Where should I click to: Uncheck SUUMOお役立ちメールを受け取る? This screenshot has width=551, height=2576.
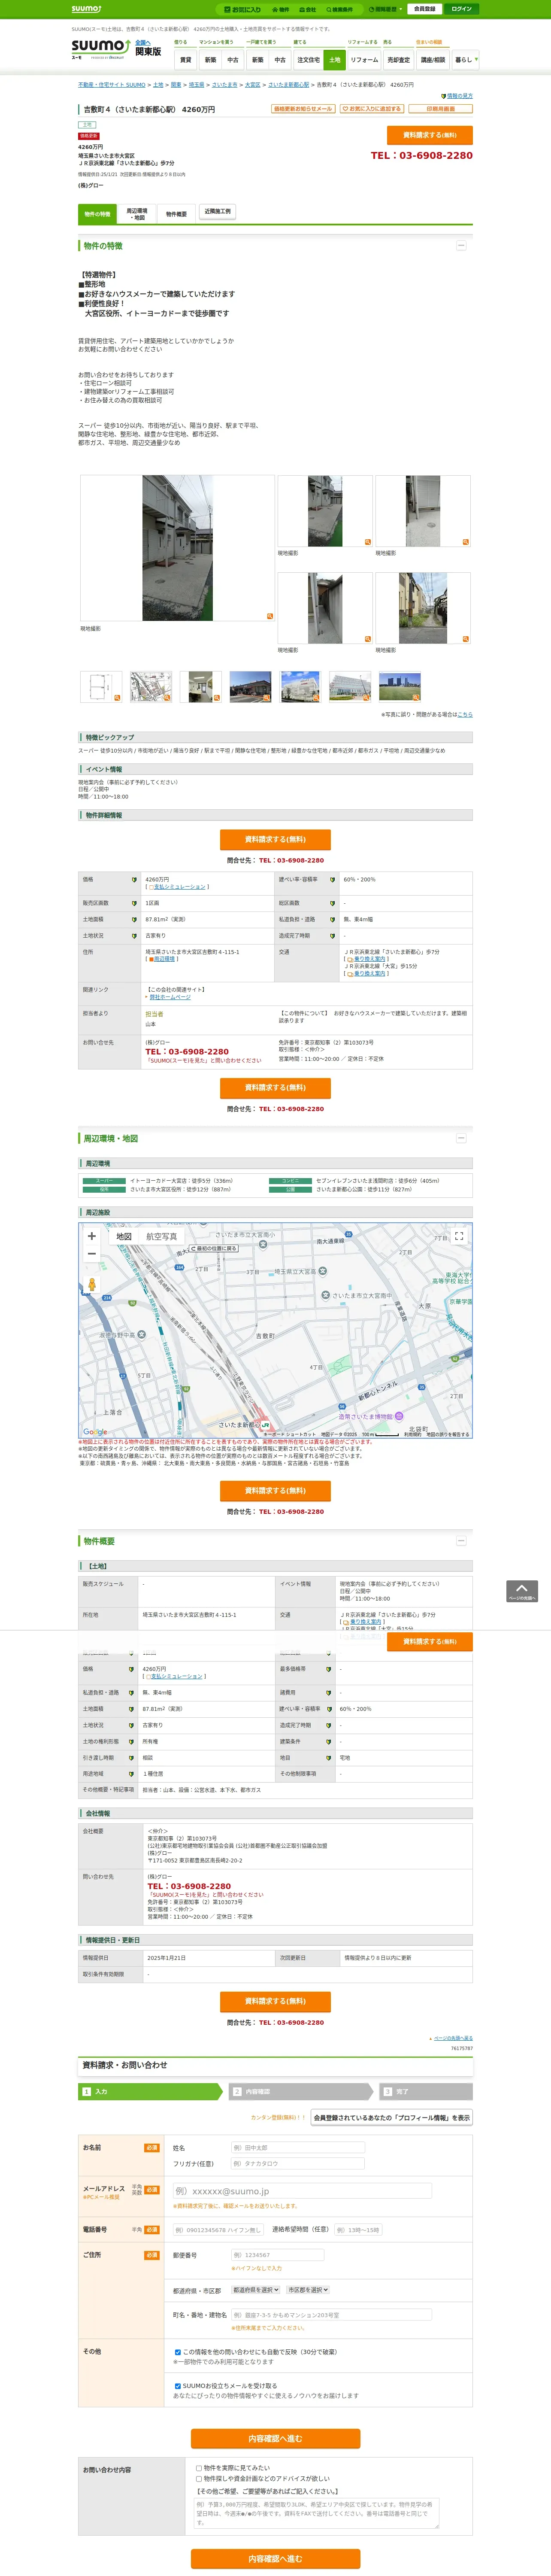(178, 2386)
